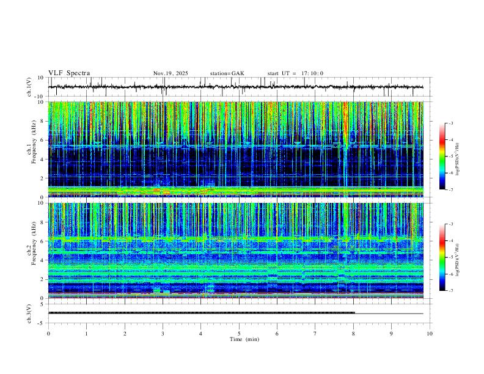This screenshot has width=484, height=374.
Task: Click time-axis tick label "7"
Action: (315, 334)
